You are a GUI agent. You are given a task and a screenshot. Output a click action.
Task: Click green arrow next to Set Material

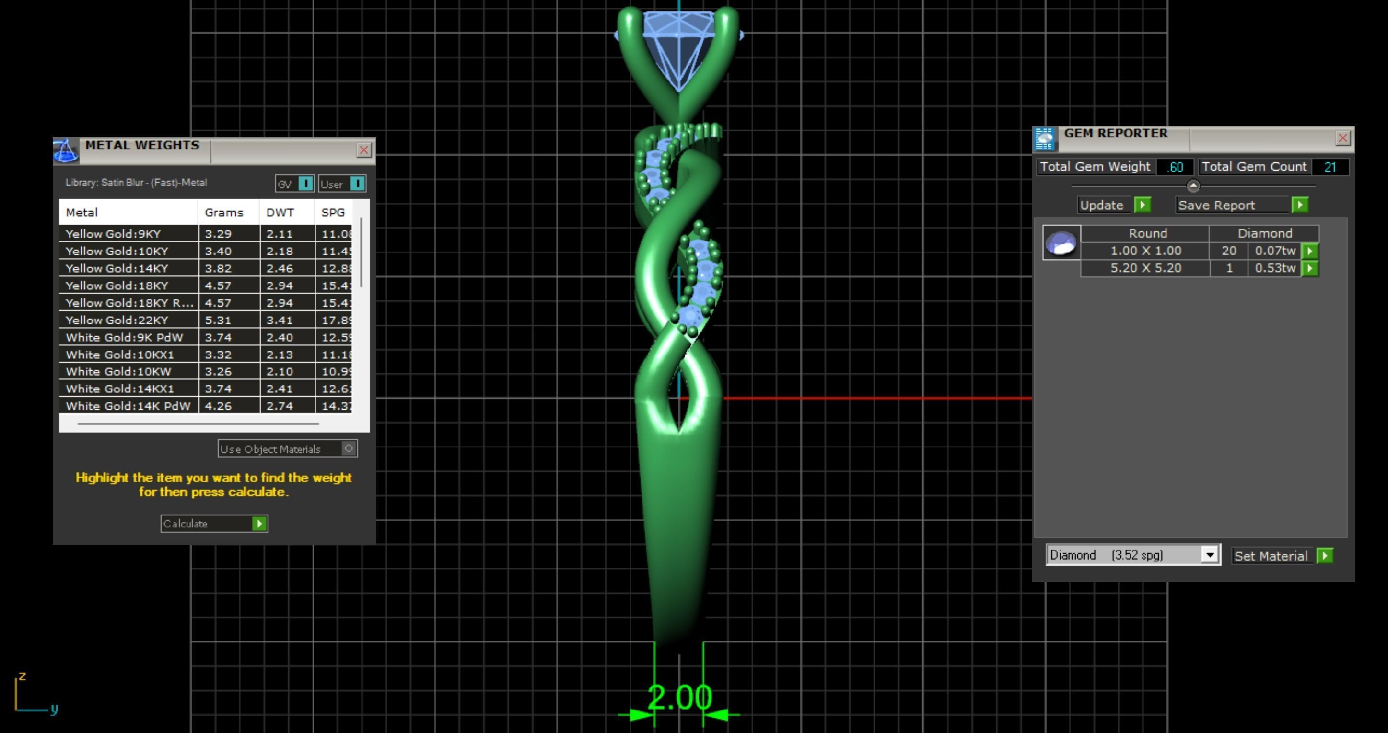point(1324,556)
